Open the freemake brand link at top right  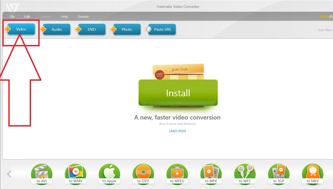pyautogui.click(x=327, y=16)
